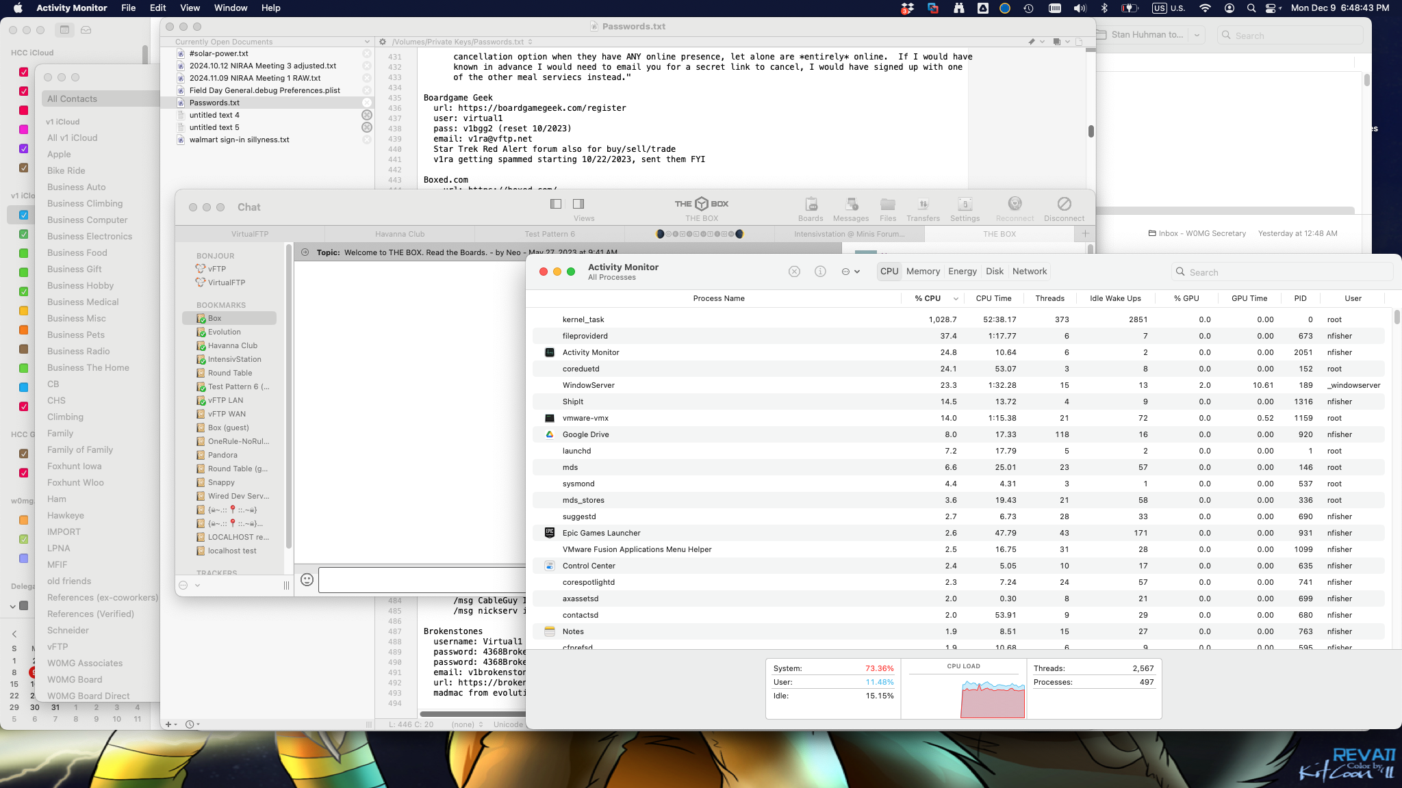Click the inspect process info icon

click(820, 272)
